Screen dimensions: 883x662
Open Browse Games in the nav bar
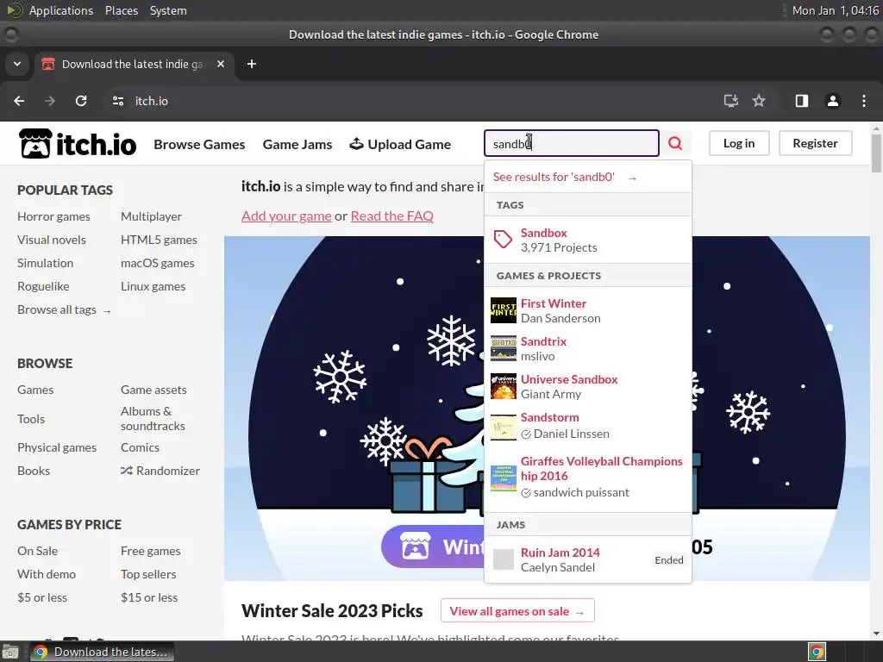(199, 144)
